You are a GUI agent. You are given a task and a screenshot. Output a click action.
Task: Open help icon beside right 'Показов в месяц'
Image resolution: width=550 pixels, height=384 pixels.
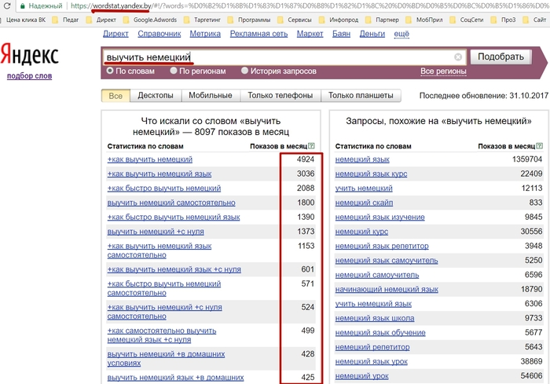(540, 146)
